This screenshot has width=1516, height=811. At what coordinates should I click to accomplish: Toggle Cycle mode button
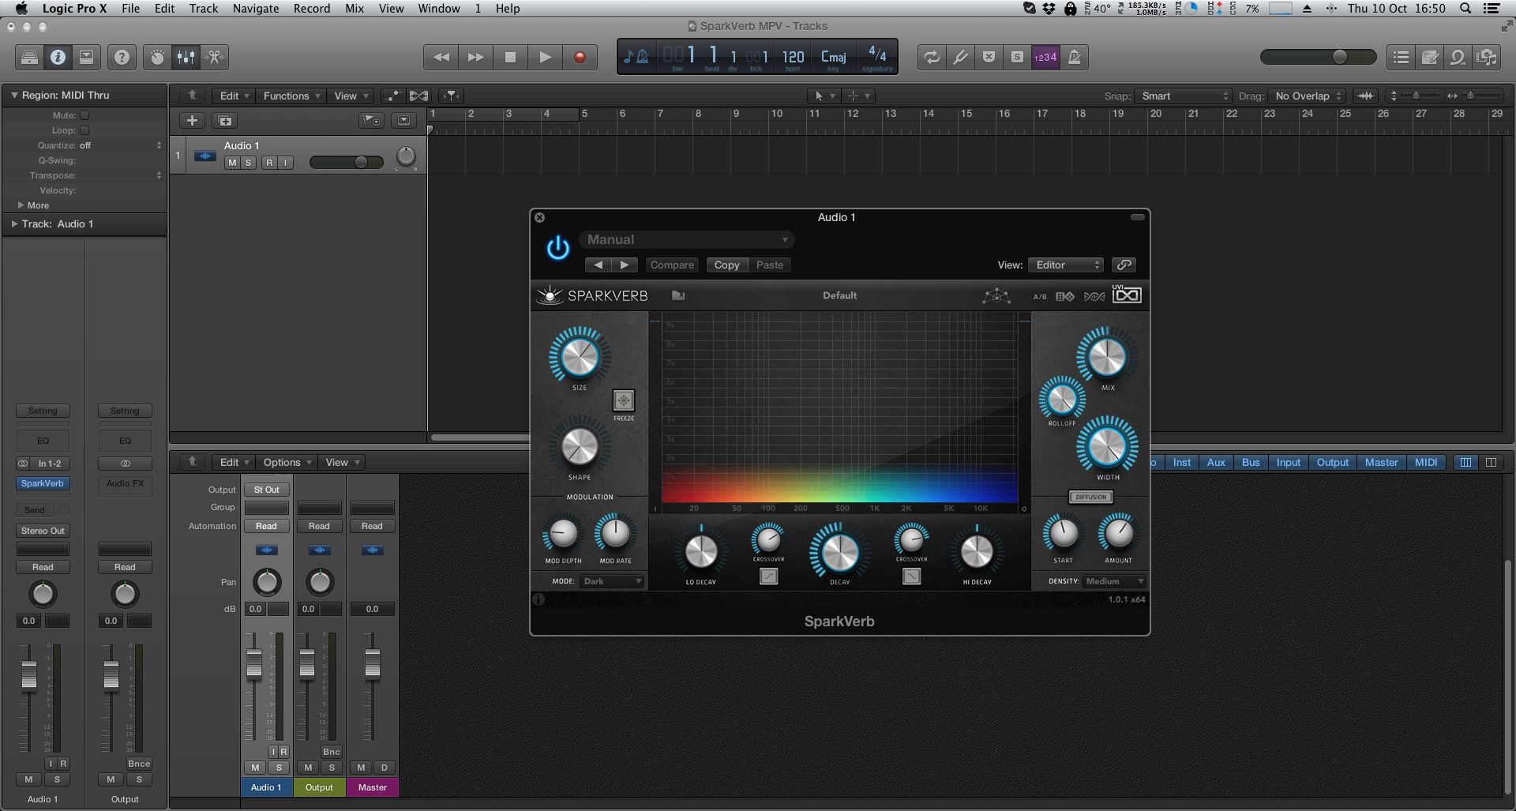coord(932,57)
